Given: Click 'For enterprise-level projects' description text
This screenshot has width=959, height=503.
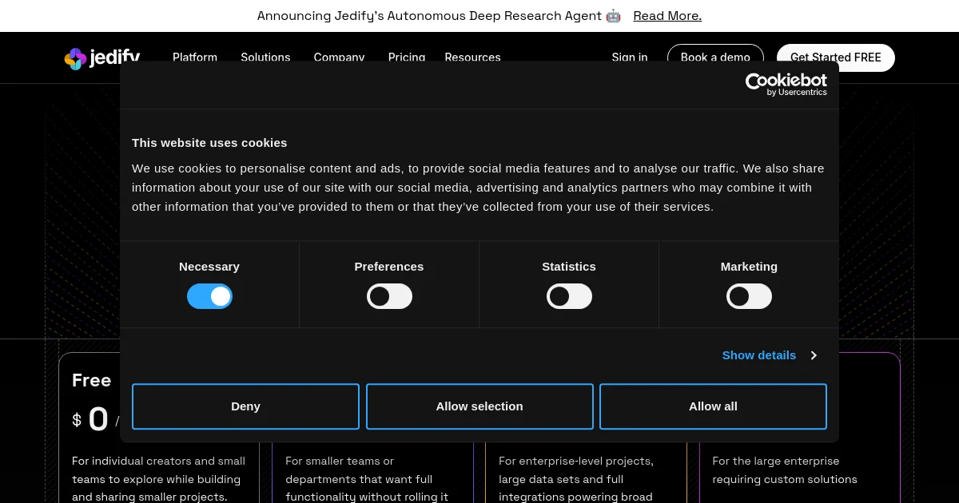Looking at the screenshot, I should tap(576, 479).
